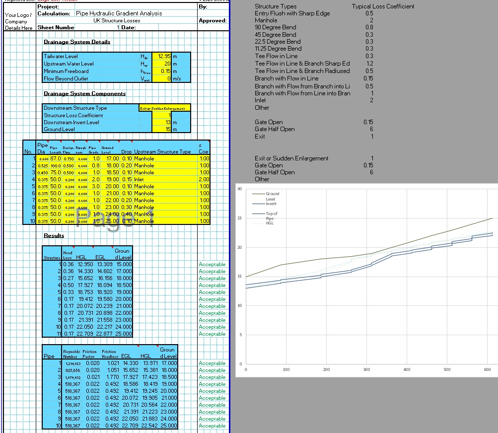This screenshot has width=498, height=433.
Task: Select the Top of Pipe legend entry
Action: click(271, 214)
